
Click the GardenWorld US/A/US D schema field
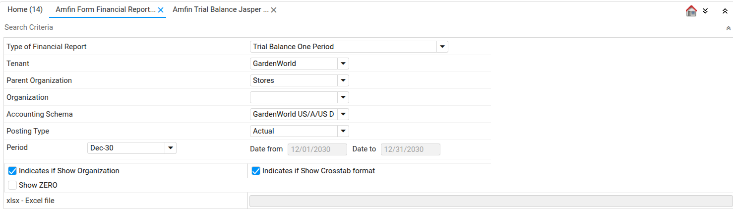click(x=294, y=114)
